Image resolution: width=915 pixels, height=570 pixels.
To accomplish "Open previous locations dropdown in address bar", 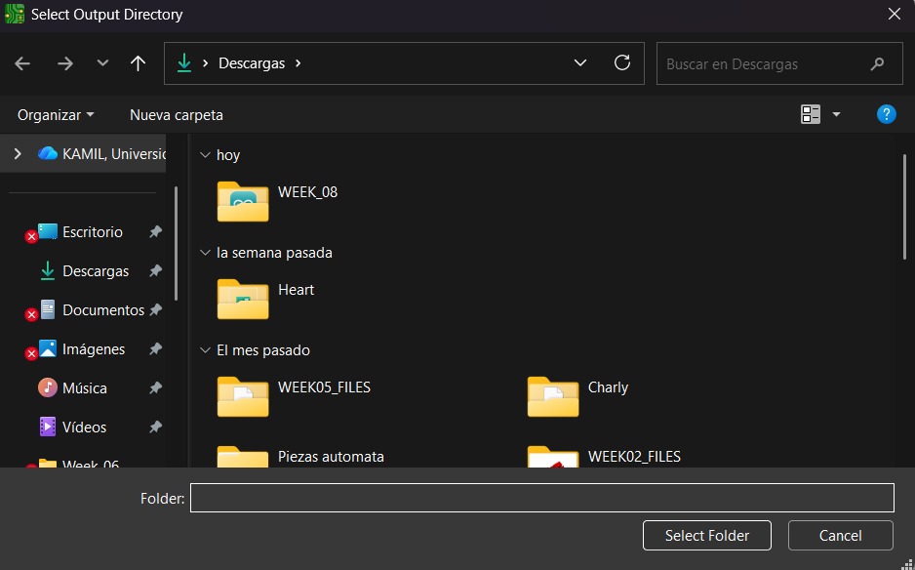I will click(580, 62).
